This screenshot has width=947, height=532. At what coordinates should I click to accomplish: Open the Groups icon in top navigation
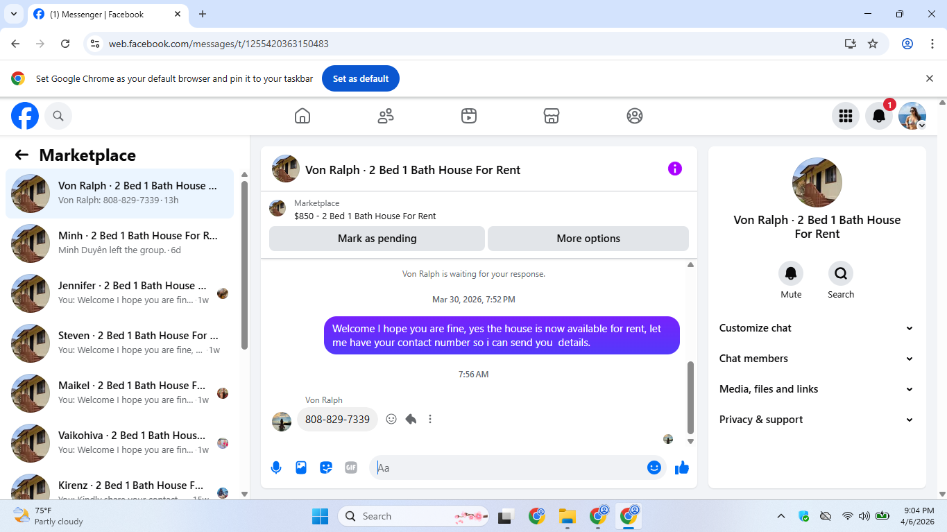pyautogui.click(x=635, y=116)
